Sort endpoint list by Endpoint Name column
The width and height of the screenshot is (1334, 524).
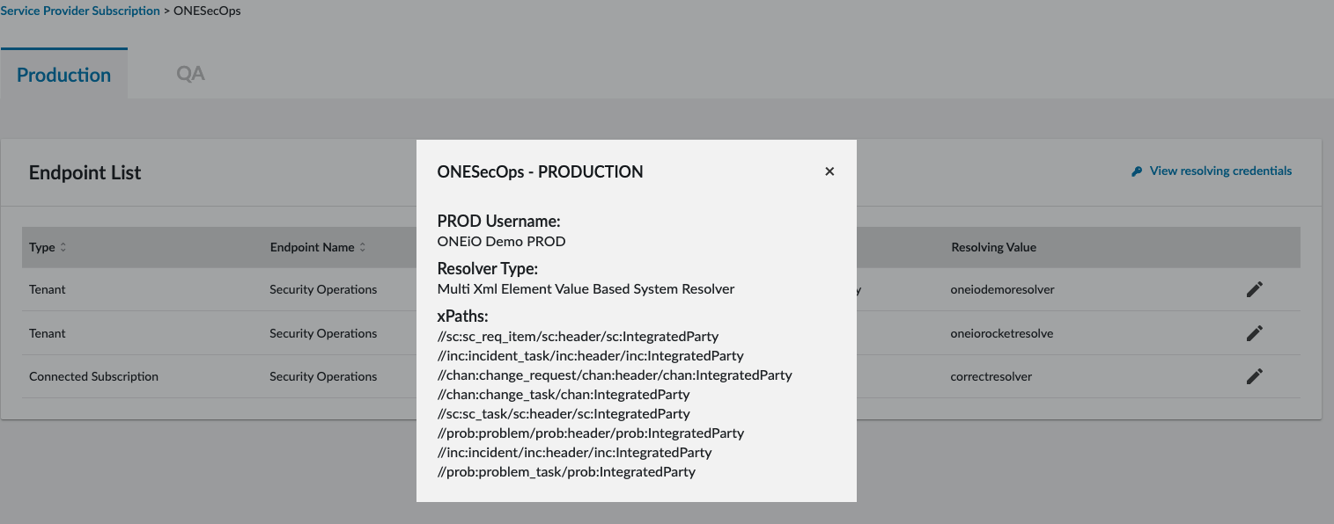point(362,248)
